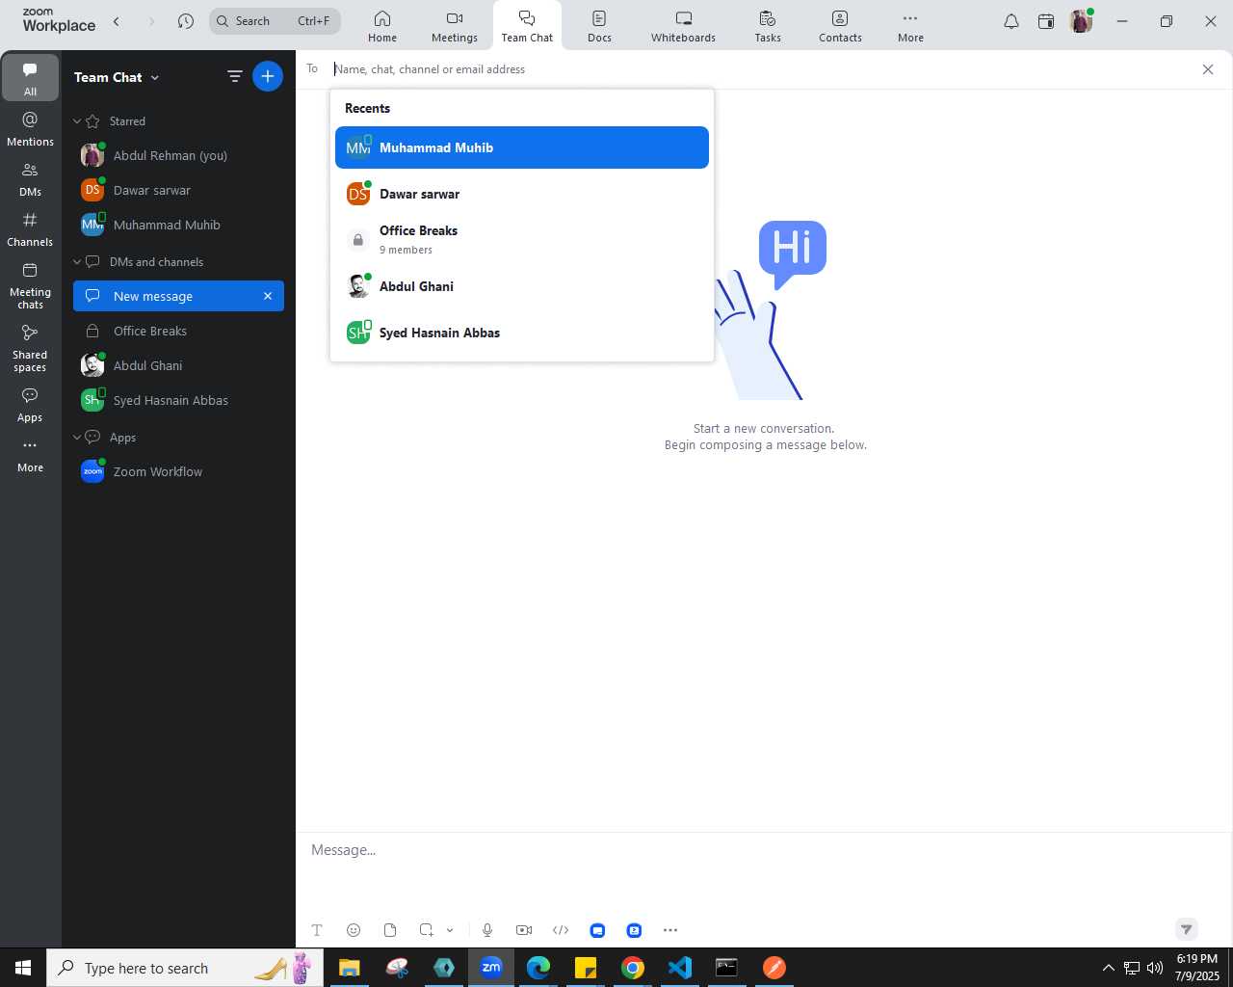This screenshot has height=987, width=1233.
Task: Select Dawar sarwar from Recents
Action: 522,194
